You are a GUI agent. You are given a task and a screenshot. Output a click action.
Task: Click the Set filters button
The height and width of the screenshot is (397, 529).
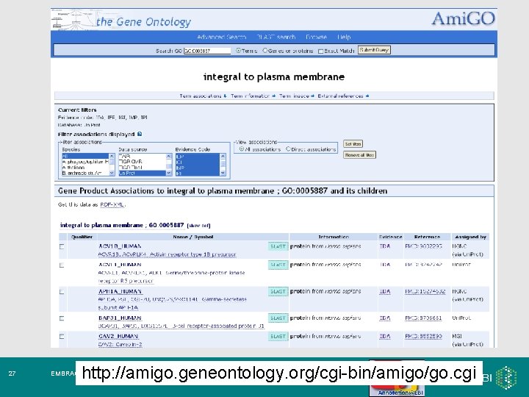(353, 144)
